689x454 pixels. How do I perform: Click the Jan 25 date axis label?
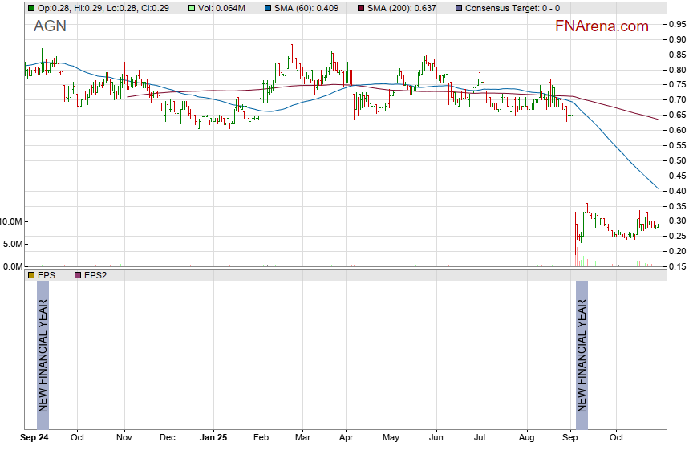click(x=213, y=438)
